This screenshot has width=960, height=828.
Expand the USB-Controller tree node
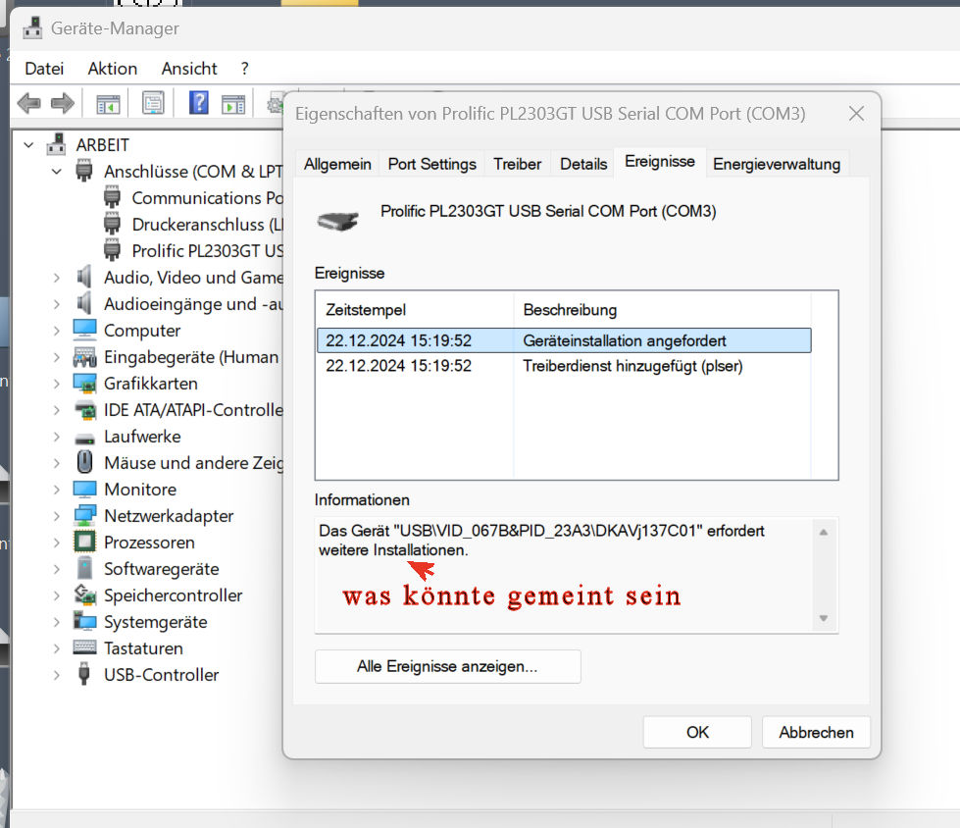[x=56, y=675]
